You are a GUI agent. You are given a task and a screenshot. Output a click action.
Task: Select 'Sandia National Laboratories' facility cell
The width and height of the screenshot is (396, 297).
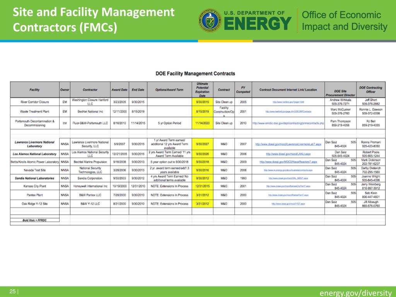(x=34, y=178)
